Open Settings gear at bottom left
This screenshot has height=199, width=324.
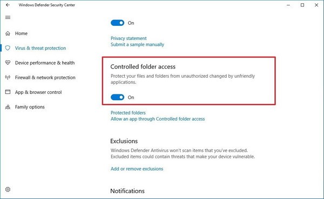(8, 189)
